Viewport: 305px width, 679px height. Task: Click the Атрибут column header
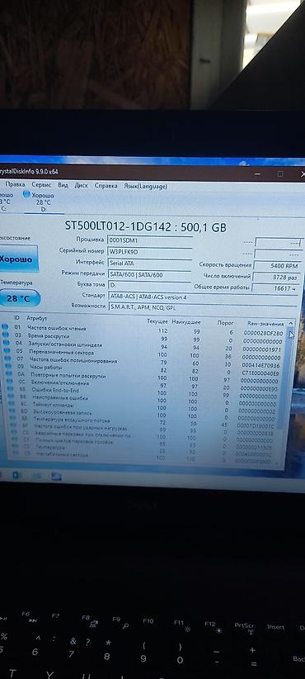[x=37, y=318]
